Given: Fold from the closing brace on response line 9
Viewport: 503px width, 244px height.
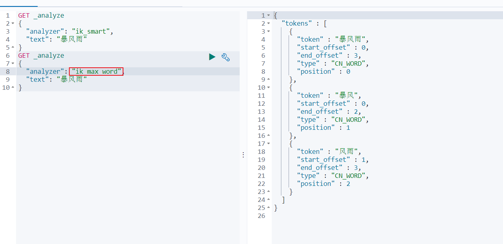Looking at the screenshot, I should pos(269,80).
